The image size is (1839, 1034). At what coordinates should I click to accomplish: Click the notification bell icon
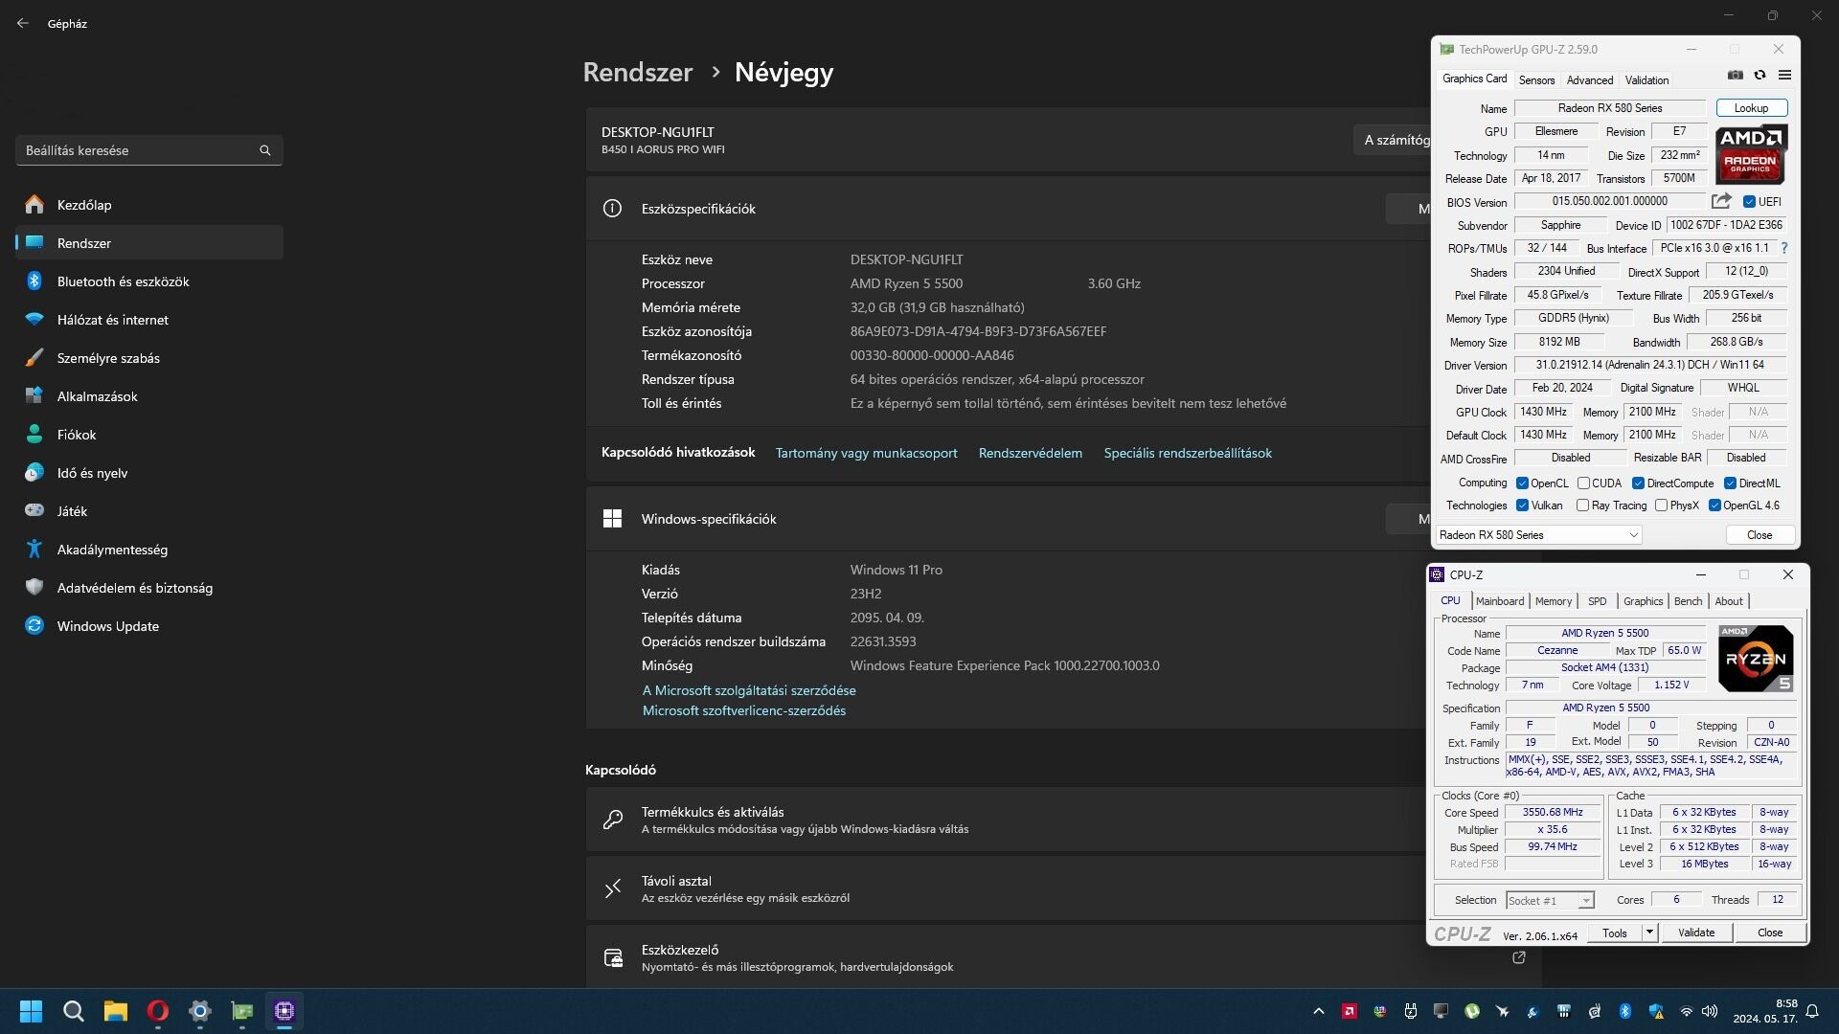[x=1812, y=1011]
